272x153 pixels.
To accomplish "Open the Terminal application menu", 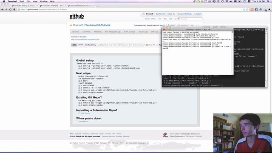I will [12, 1].
